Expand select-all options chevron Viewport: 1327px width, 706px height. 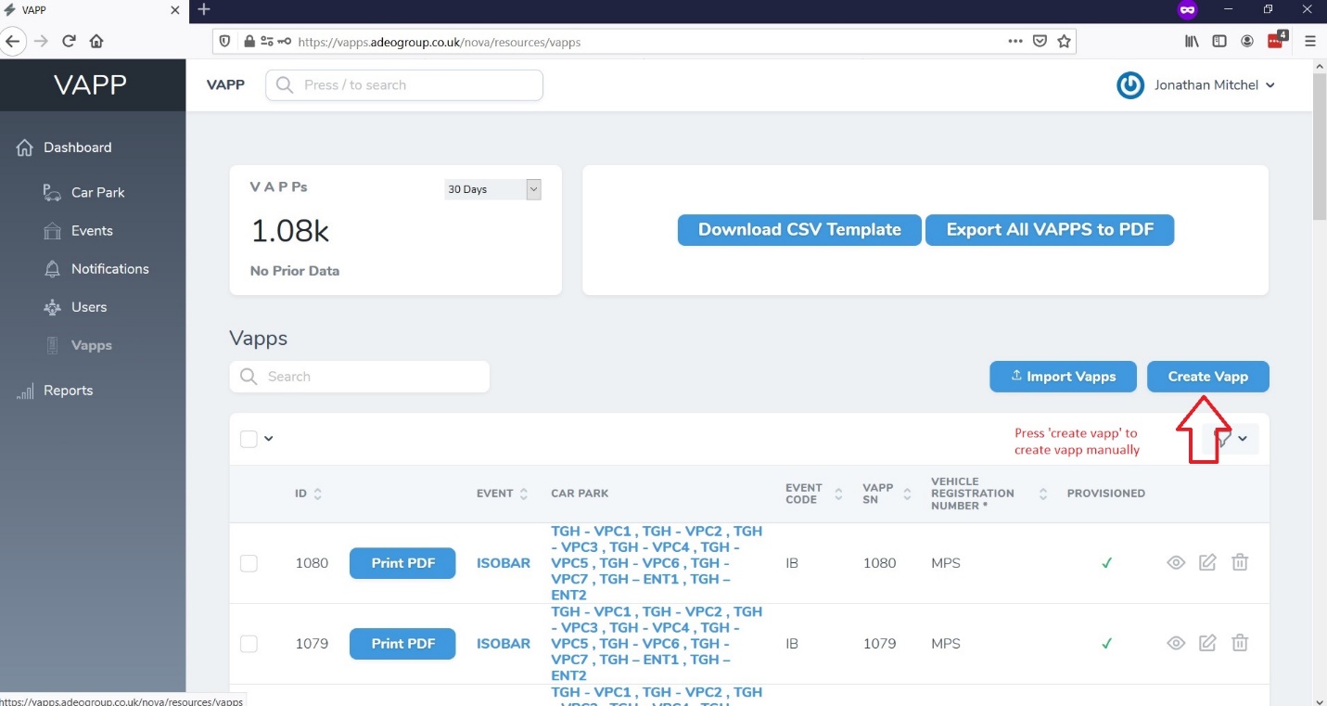point(269,439)
